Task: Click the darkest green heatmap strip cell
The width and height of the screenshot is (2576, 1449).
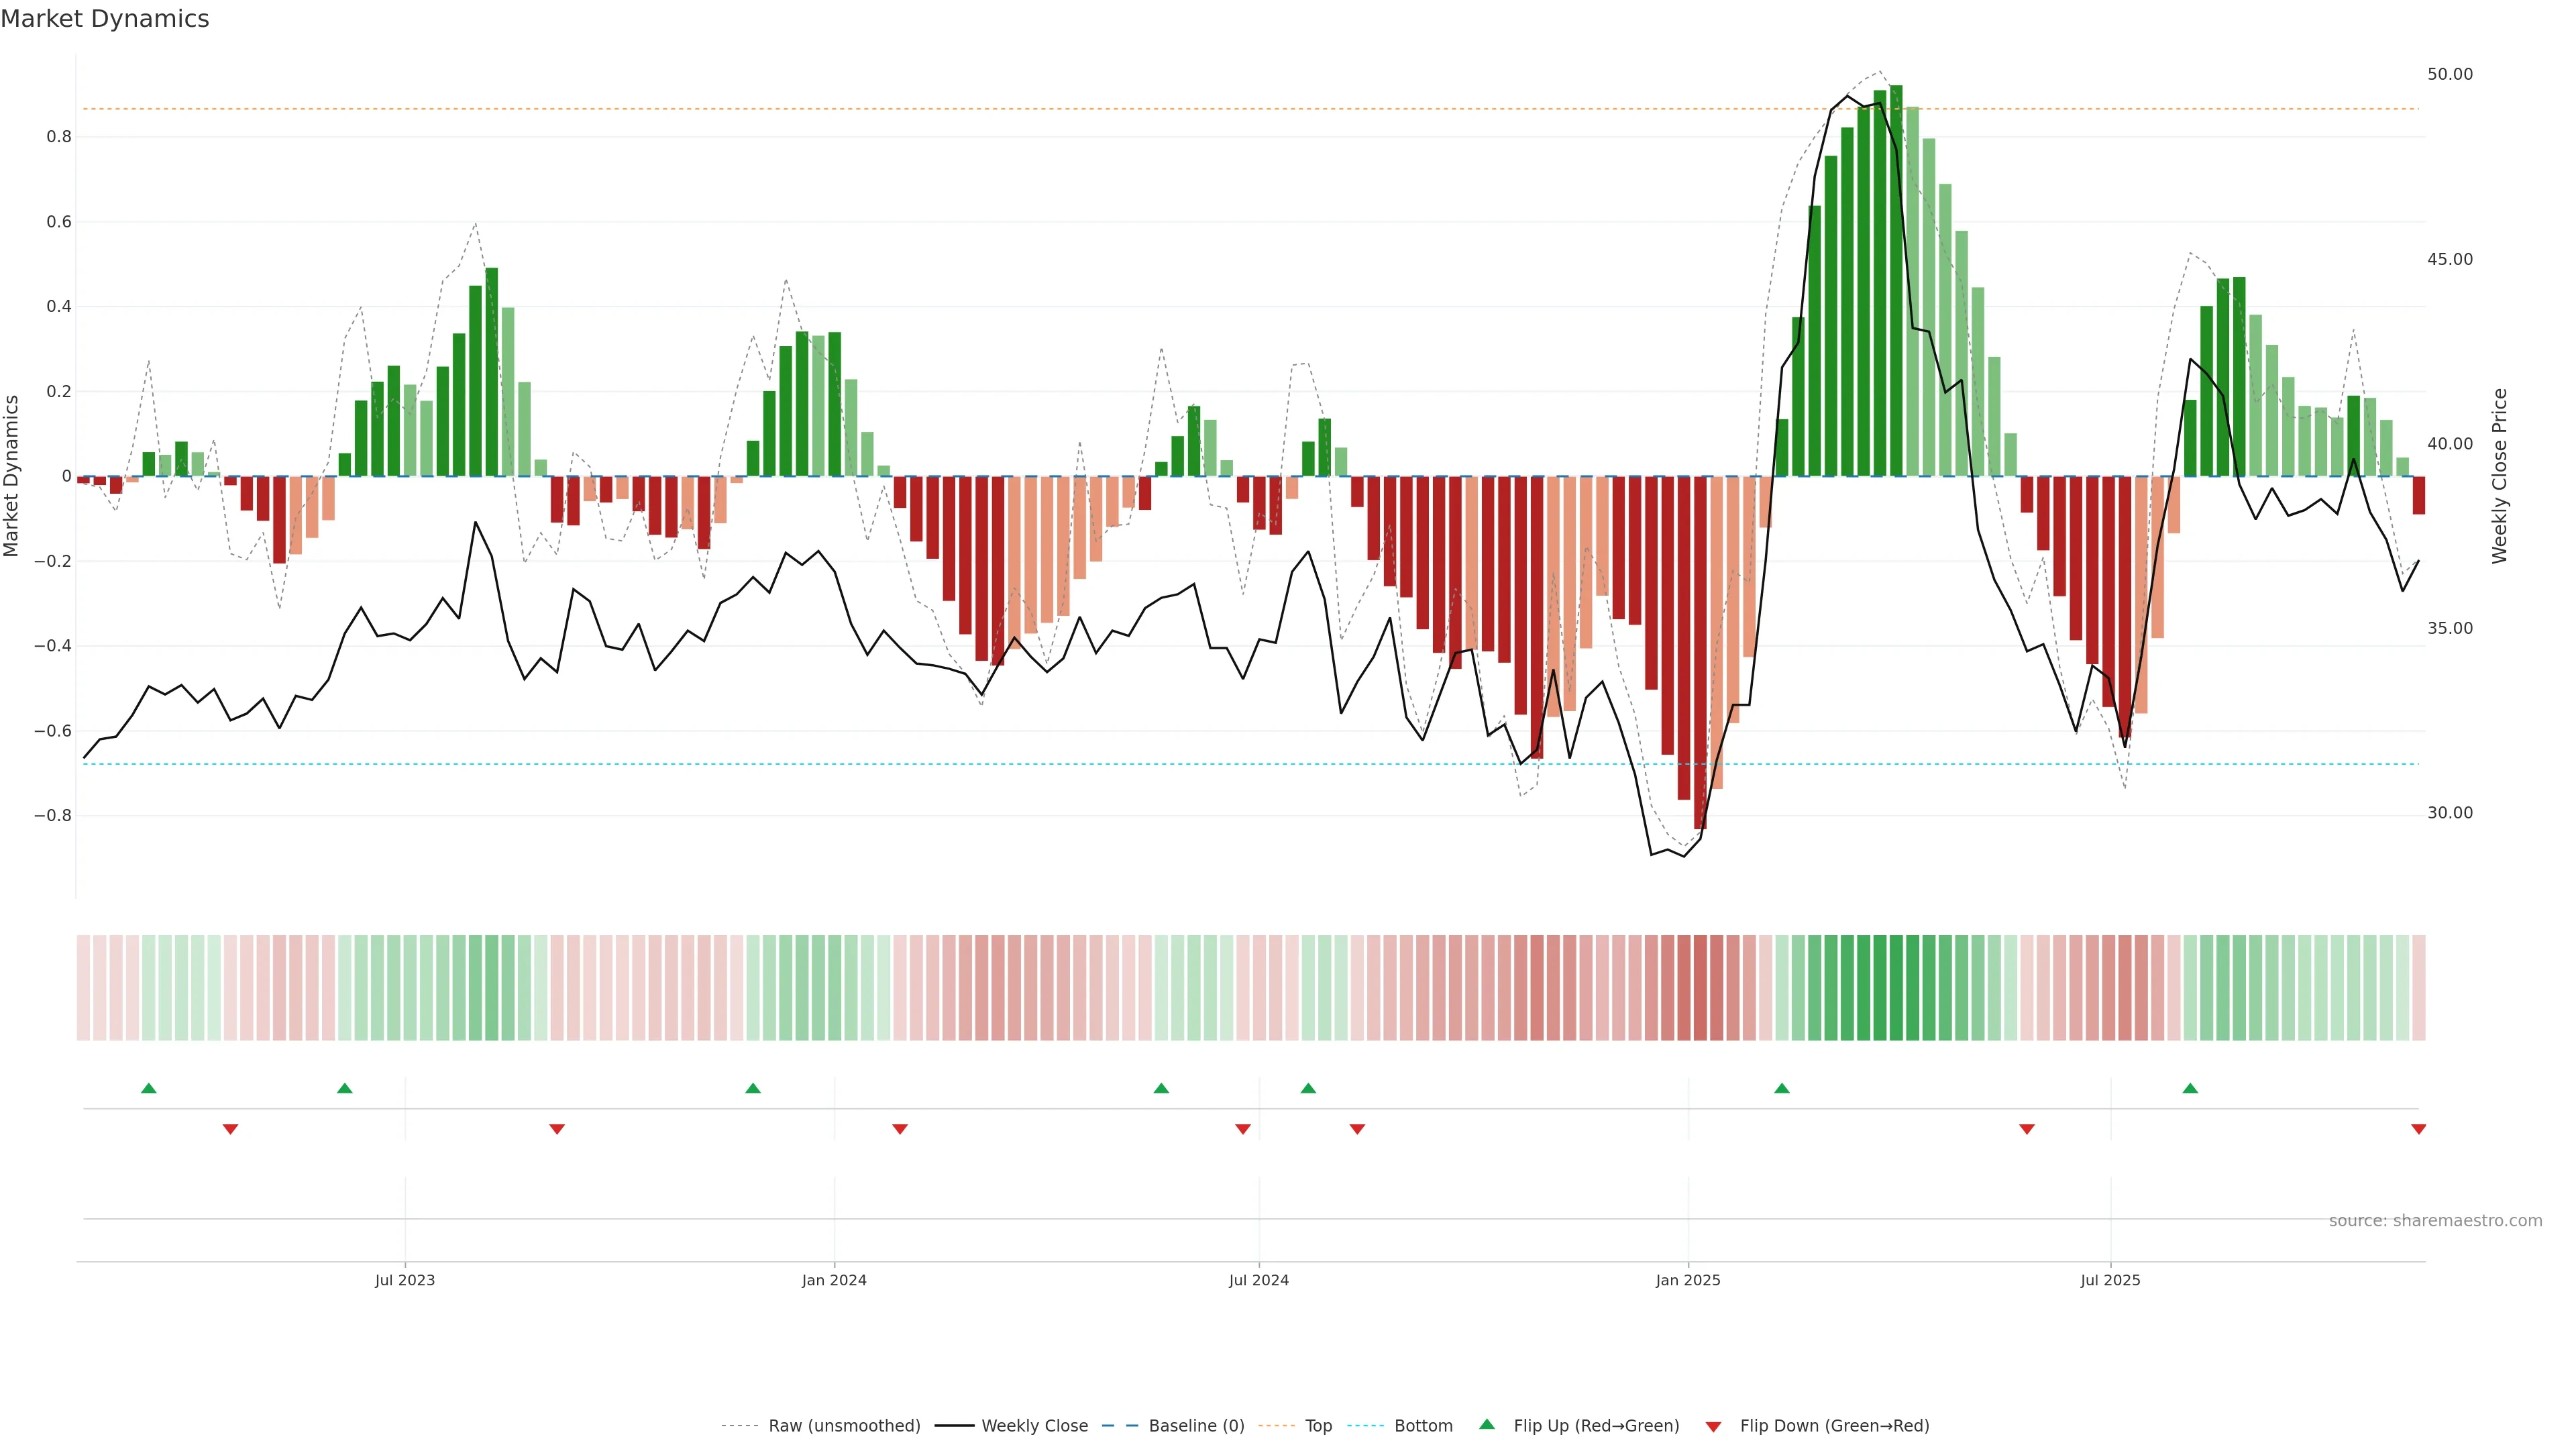Action: pos(1896,988)
